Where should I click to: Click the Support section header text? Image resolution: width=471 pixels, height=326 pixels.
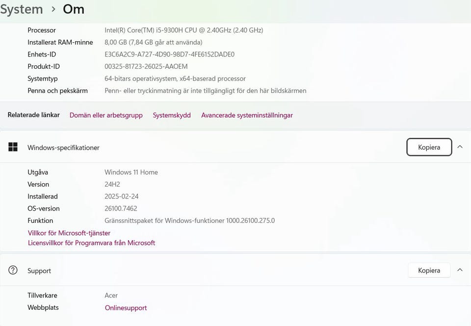39,271
